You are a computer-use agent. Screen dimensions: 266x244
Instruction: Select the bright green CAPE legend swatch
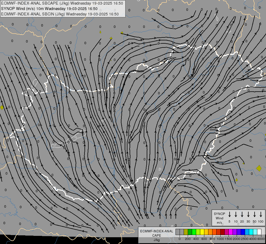194,232
